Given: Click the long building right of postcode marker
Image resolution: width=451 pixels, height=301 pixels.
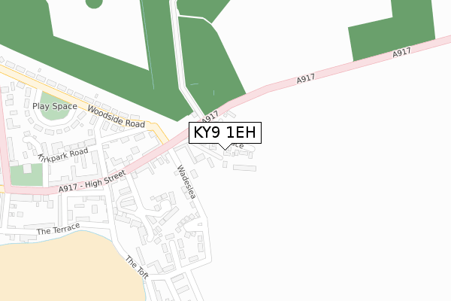Looking at the screenshot, I should (x=244, y=168).
